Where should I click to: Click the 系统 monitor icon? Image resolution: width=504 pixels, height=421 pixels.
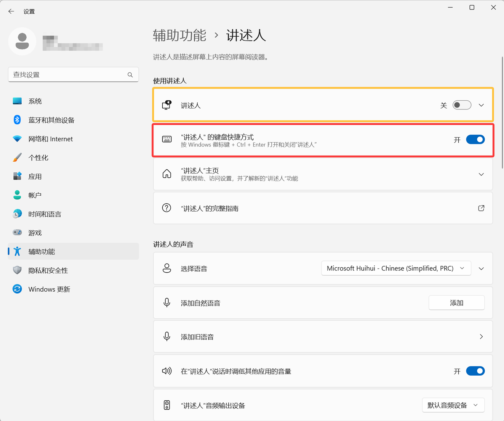pos(17,101)
